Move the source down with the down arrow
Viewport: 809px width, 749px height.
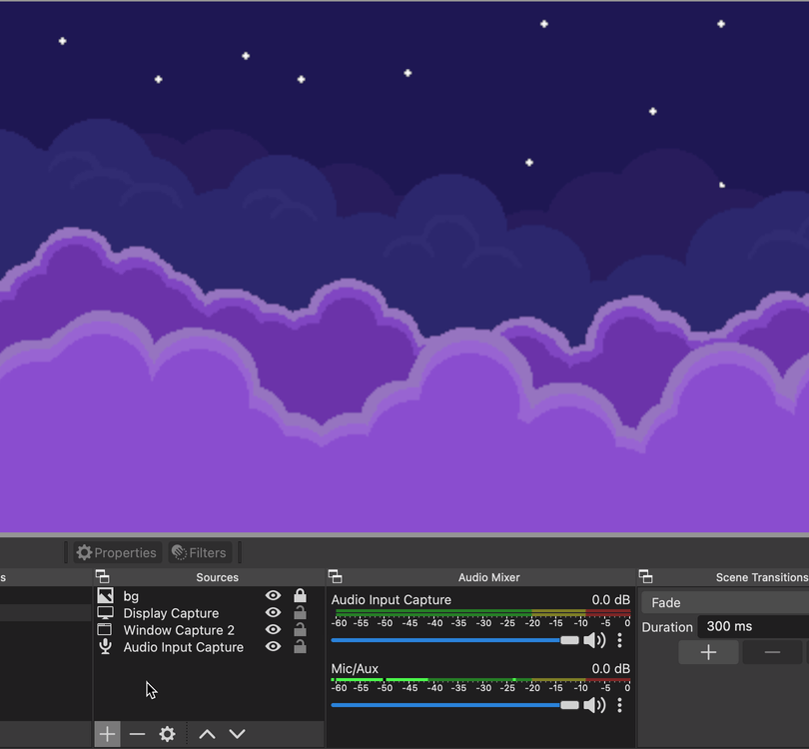click(x=237, y=734)
